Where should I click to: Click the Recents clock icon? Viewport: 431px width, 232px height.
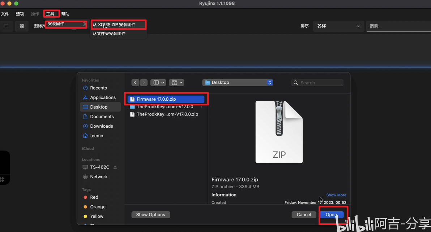85,88
